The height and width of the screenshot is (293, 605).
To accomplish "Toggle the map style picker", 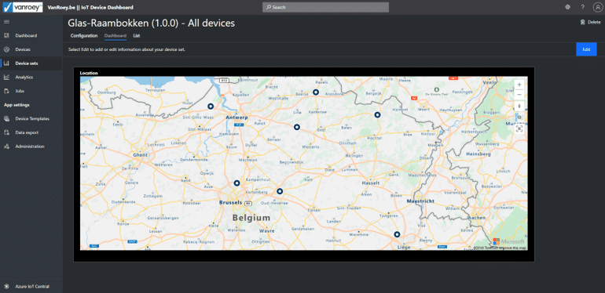I will (519, 118).
